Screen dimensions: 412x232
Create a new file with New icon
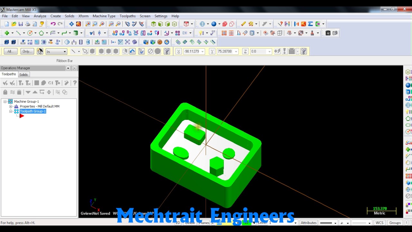point(7,24)
